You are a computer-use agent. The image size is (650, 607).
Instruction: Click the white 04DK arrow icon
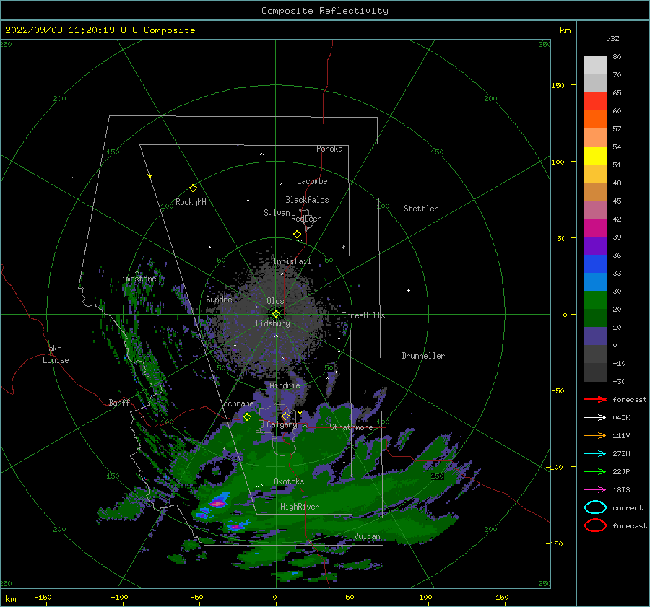(595, 417)
